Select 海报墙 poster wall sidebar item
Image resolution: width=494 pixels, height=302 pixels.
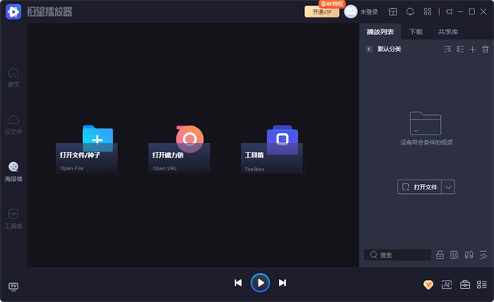pyautogui.click(x=13, y=172)
